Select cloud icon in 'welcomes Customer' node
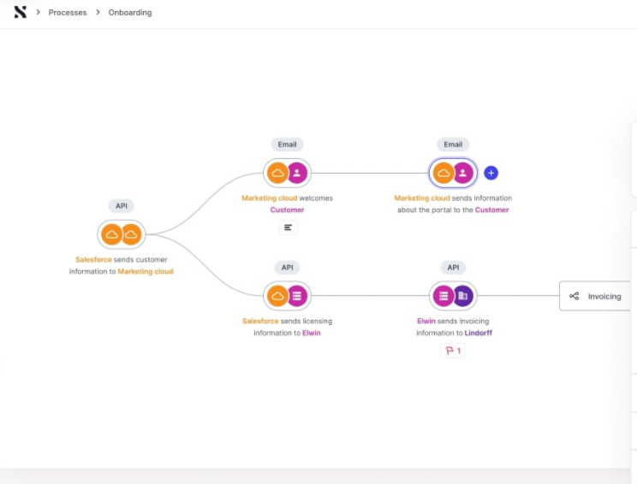 pos(277,174)
